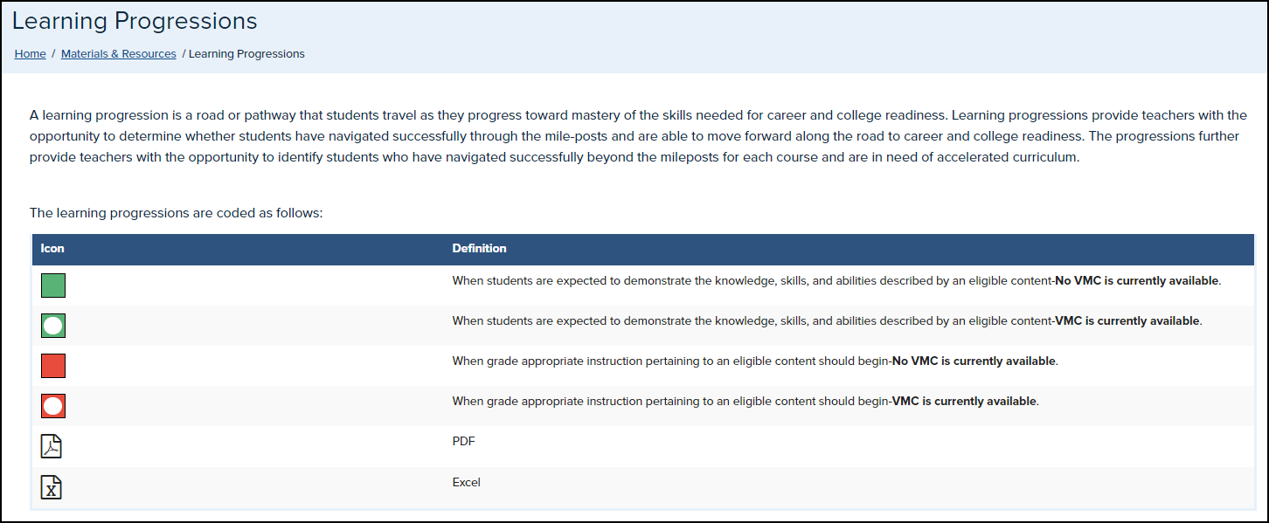The width and height of the screenshot is (1269, 523).
Task: Click the PDF definition text
Action: (x=463, y=442)
